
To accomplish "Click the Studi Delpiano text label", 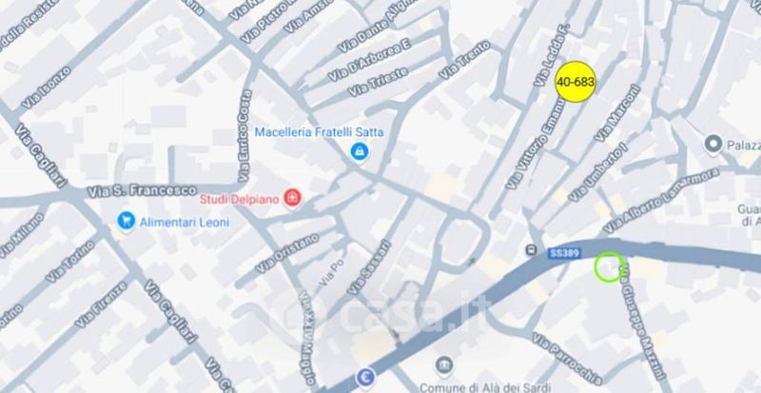I will pyautogui.click(x=240, y=199).
